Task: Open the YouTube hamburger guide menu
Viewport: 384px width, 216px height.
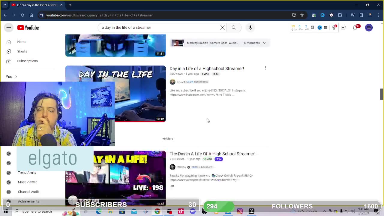Action: (x=9, y=28)
